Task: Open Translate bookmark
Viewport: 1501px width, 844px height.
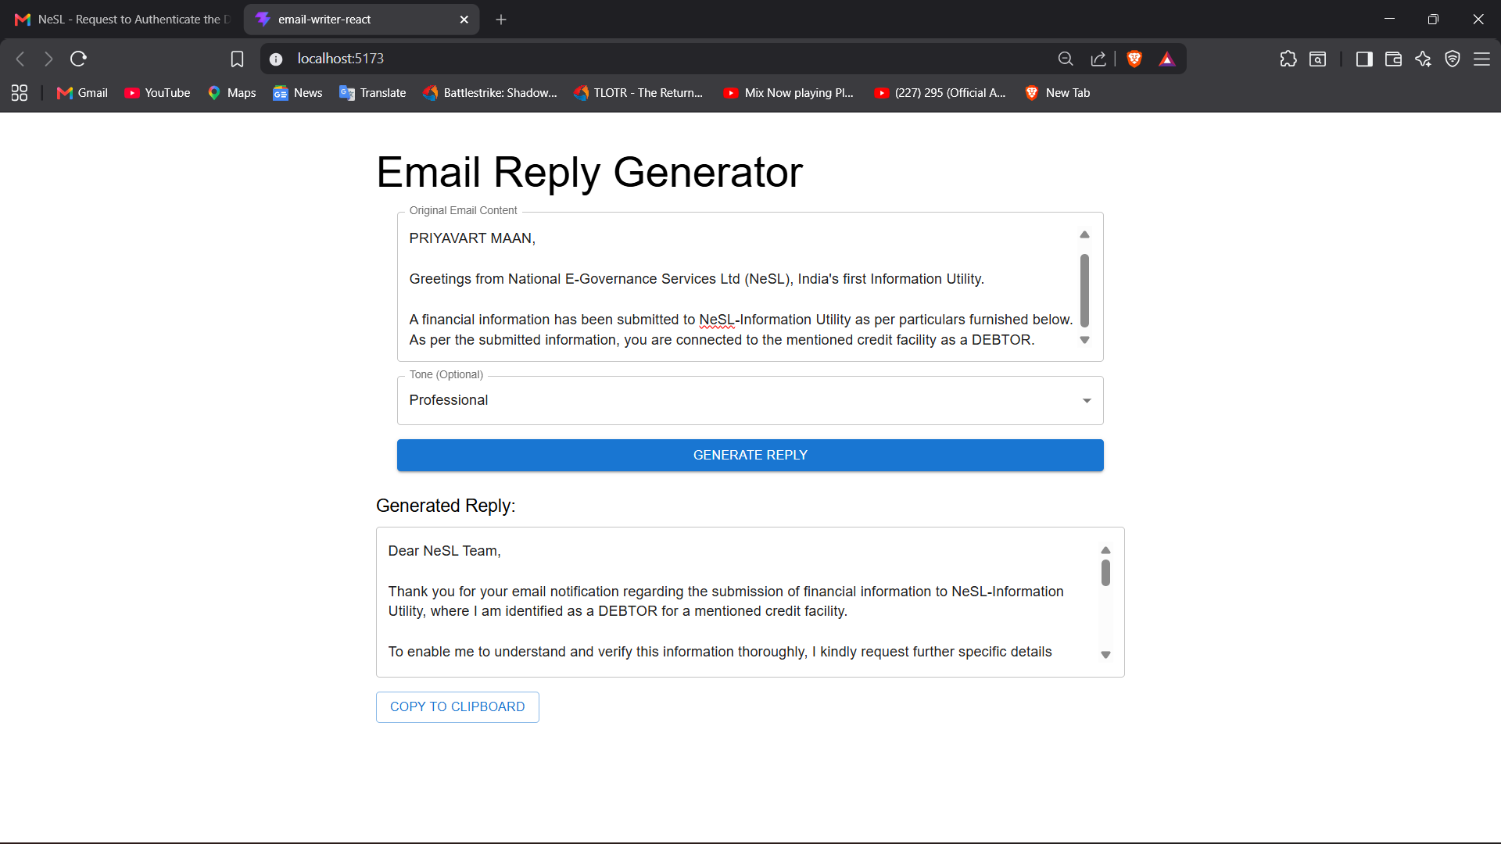Action: click(x=373, y=93)
